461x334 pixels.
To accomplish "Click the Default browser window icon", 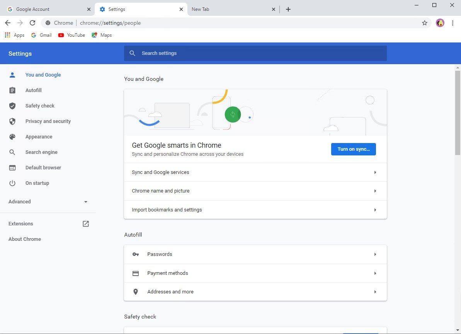I will coord(12,168).
